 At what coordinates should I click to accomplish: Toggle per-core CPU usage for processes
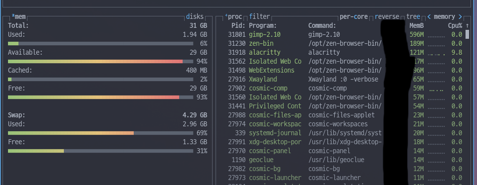353,17
